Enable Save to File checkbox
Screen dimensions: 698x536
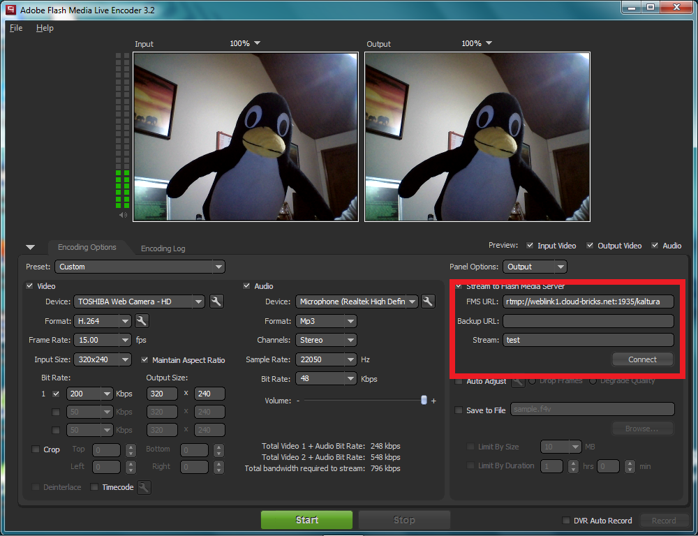(x=458, y=410)
